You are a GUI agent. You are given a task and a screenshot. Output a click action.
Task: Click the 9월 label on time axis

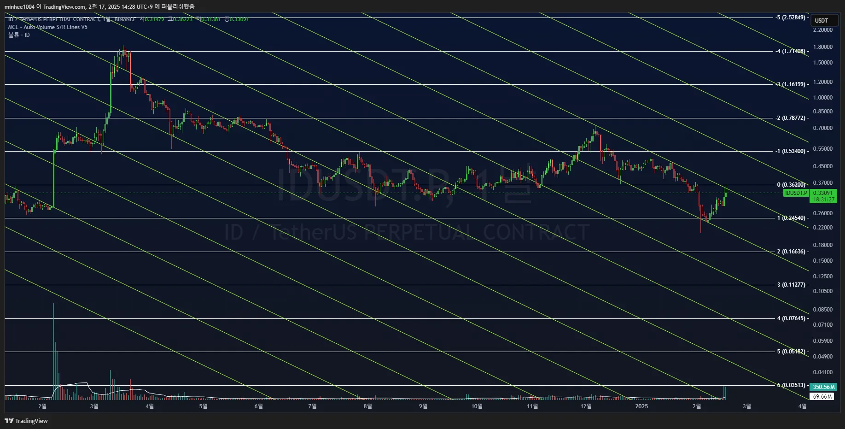coord(423,406)
